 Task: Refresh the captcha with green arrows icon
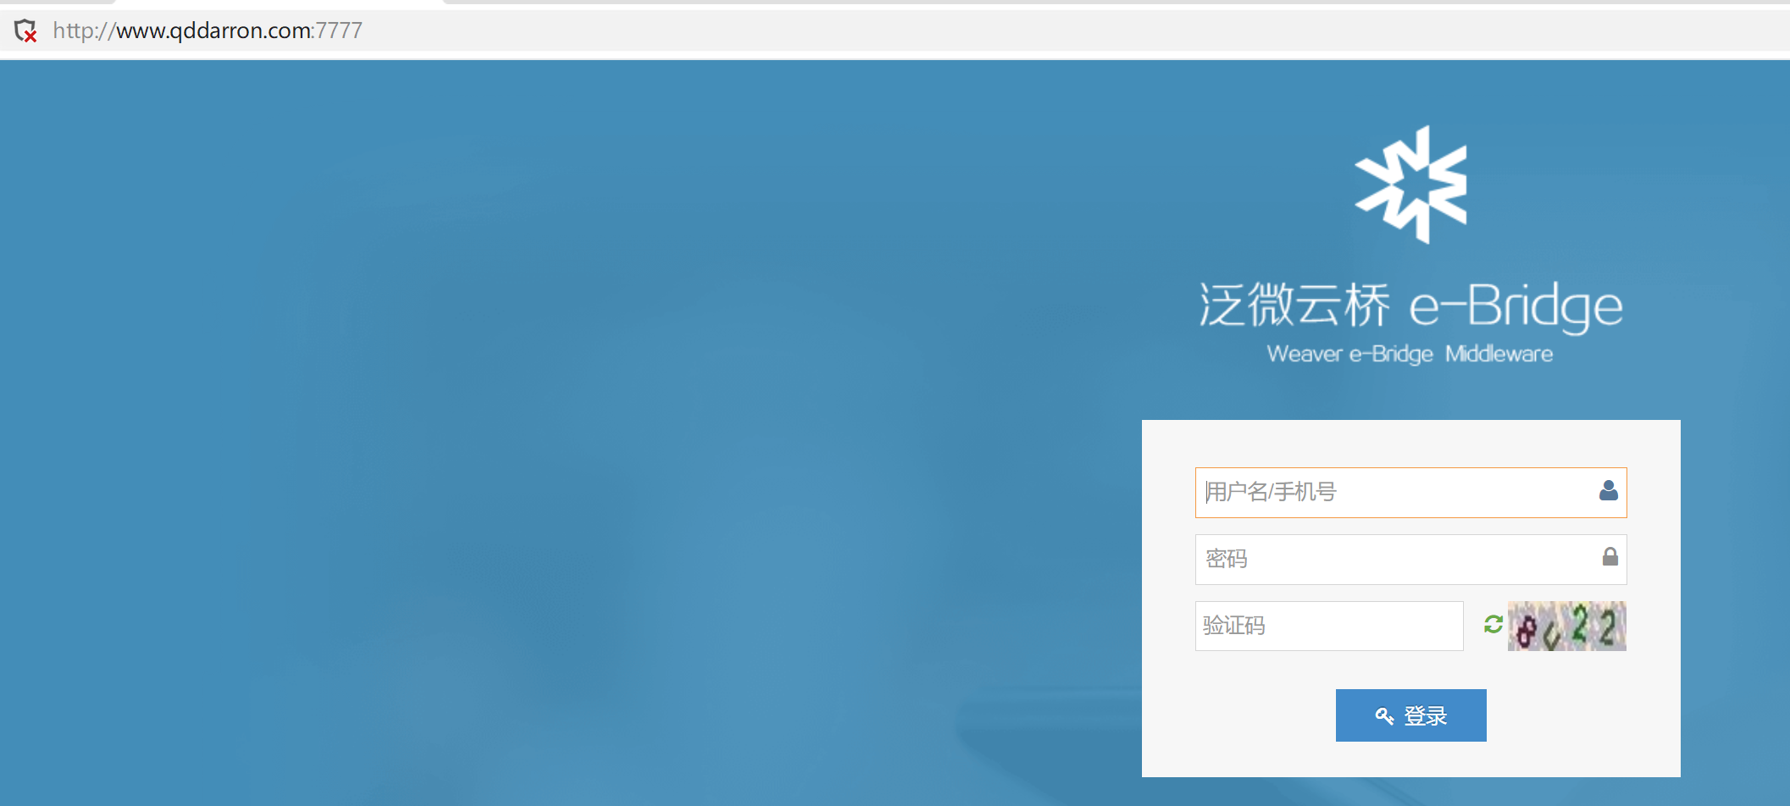point(1493,625)
